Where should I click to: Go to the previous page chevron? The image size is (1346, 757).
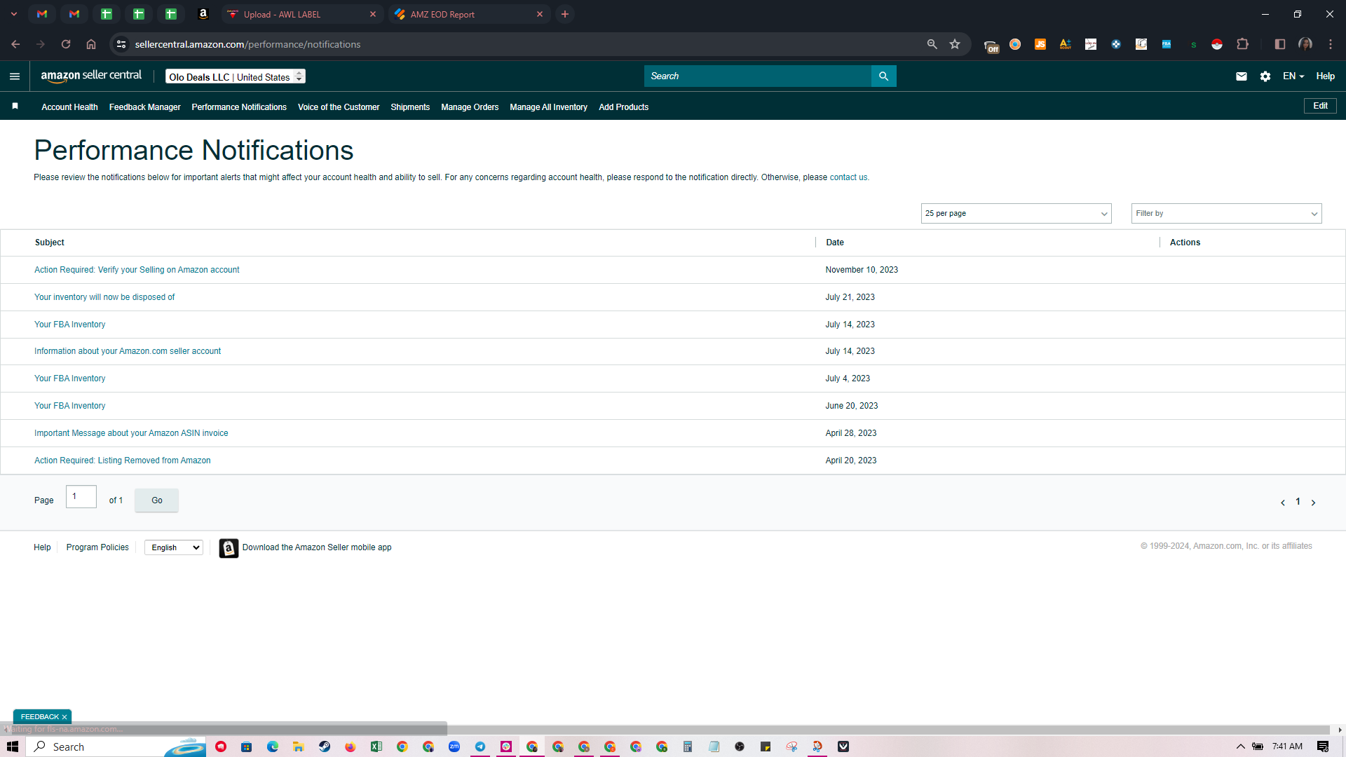[1283, 503]
